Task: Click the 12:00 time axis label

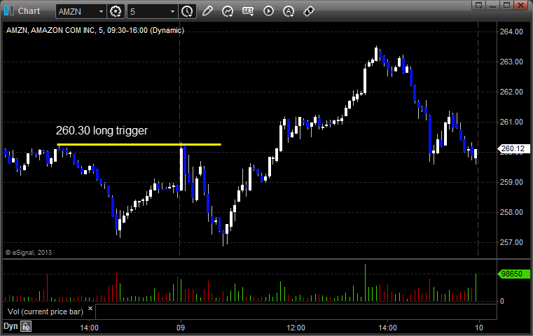Action: [296, 328]
